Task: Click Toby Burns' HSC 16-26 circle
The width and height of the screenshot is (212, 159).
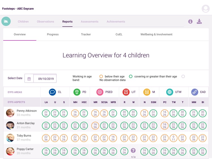Action: 84,138
